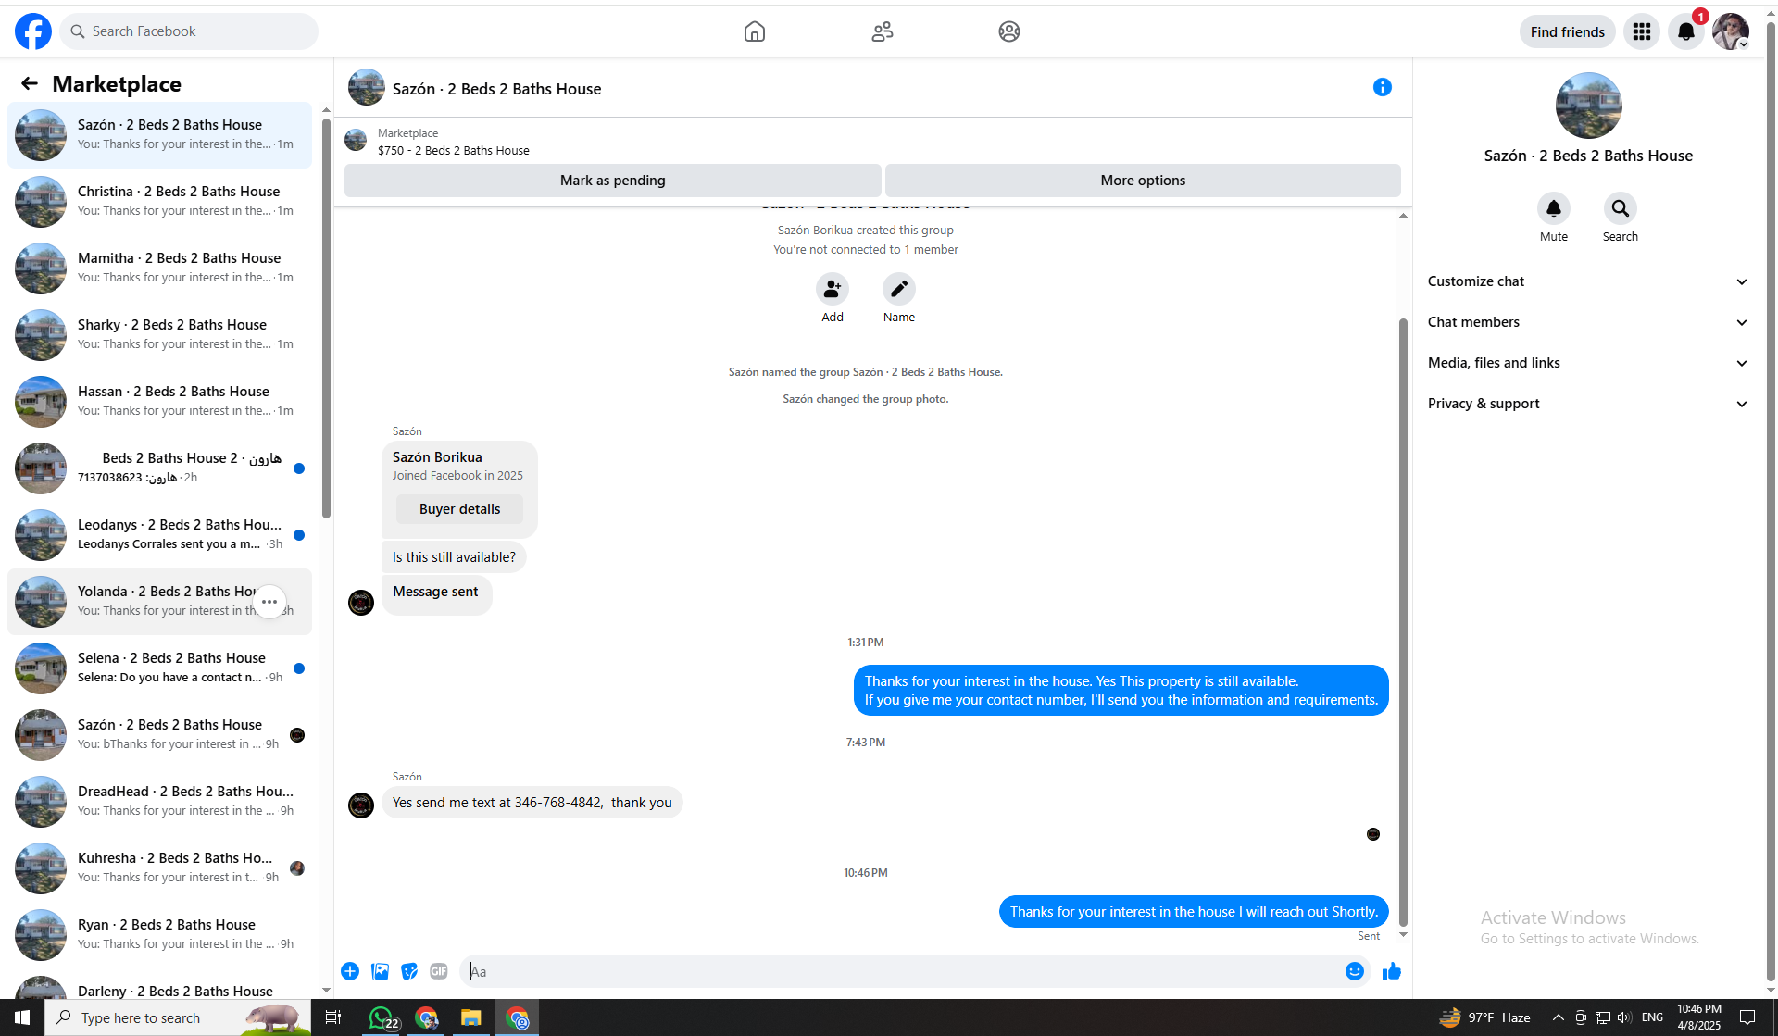Click the Mute bell icon
Image resolution: width=1778 pixels, height=1036 pixels.
[x=1553, y=209]
